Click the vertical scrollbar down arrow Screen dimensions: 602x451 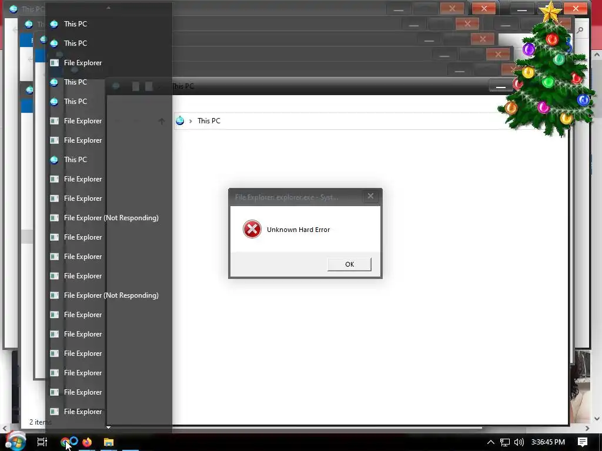(x=597, y=419)
